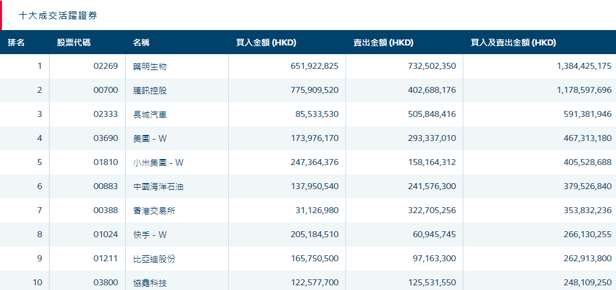616x290 pixels.
Task: Click buy amount 247,364,376
Action: coord(315,162)
